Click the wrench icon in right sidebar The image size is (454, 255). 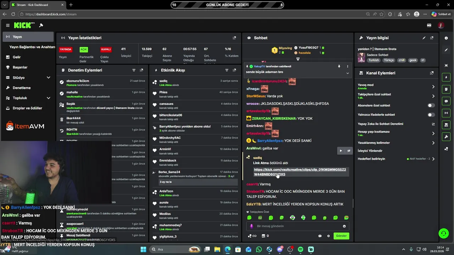coord(446,137)
